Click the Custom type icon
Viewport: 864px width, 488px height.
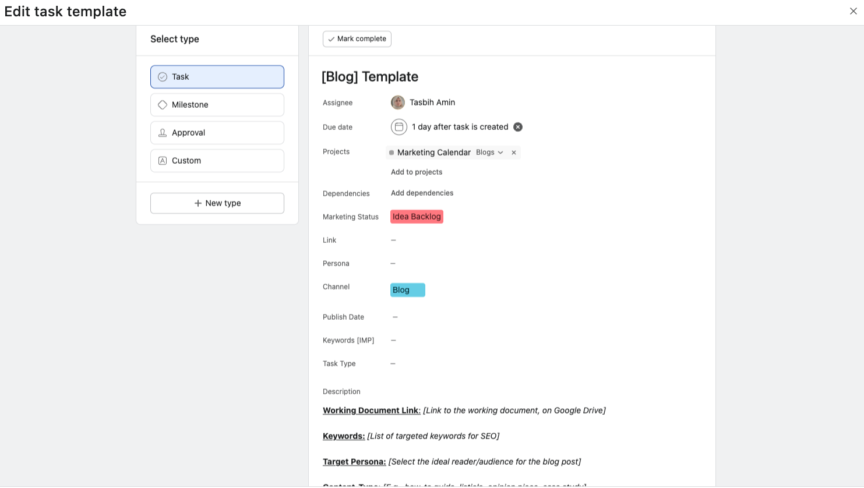click(163, 160)
